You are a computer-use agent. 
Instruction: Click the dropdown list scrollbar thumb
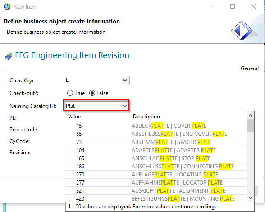click(250, 126)
